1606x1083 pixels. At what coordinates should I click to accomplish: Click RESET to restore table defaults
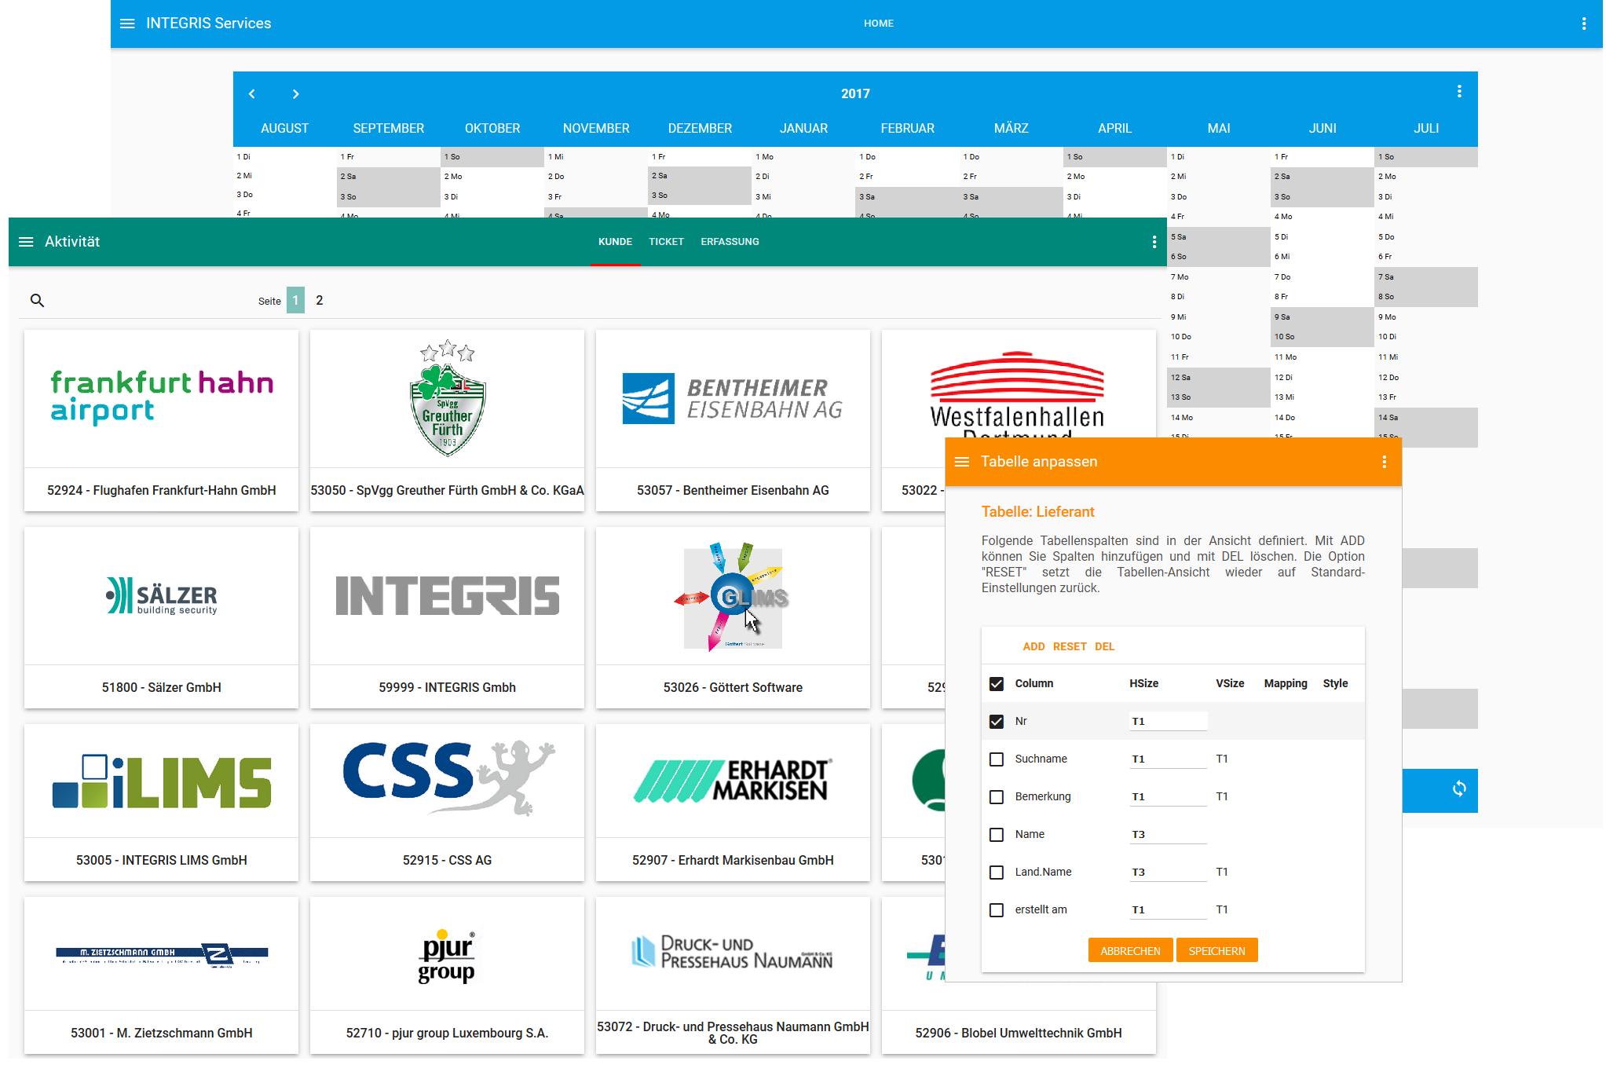[1070, 646]
